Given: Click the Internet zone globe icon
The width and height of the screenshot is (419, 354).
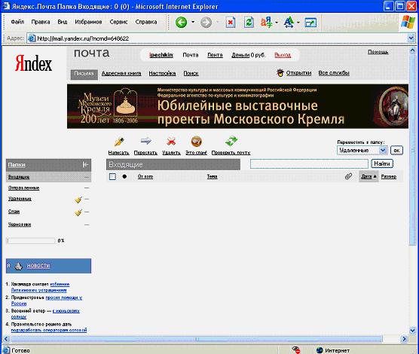Looking at the screenshot, I should pos(320,350).
